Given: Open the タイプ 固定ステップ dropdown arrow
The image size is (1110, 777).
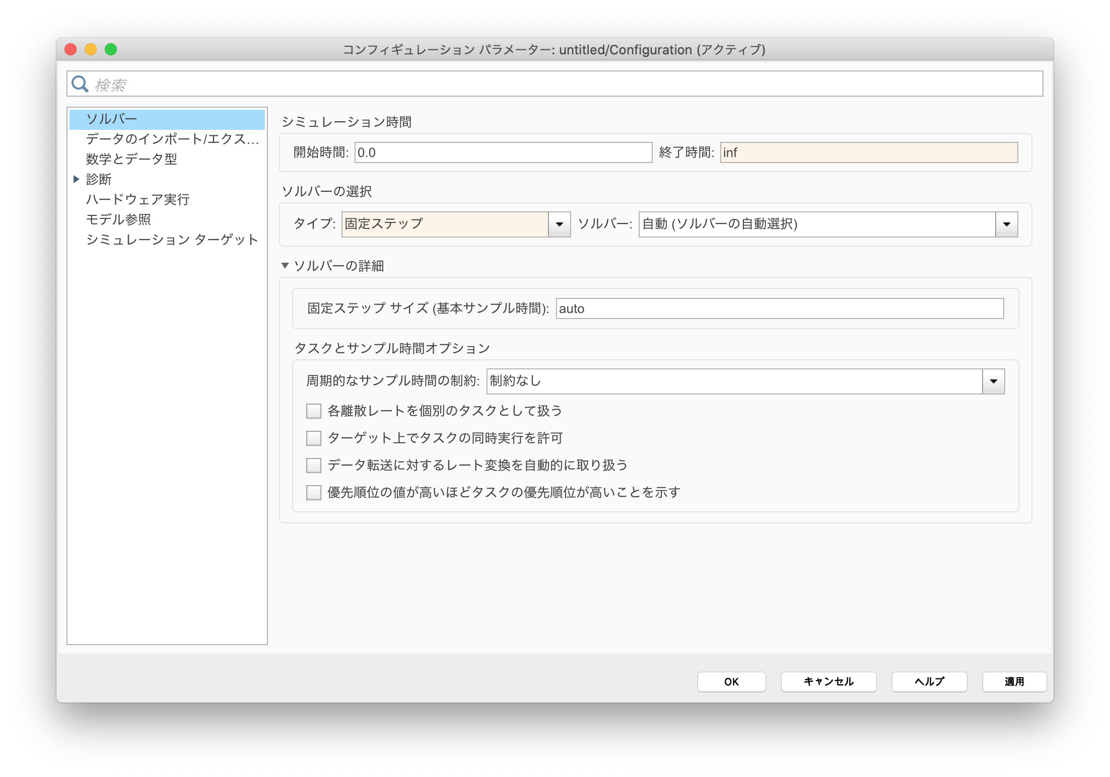Looking at the screenshot, I should point(559,224).
